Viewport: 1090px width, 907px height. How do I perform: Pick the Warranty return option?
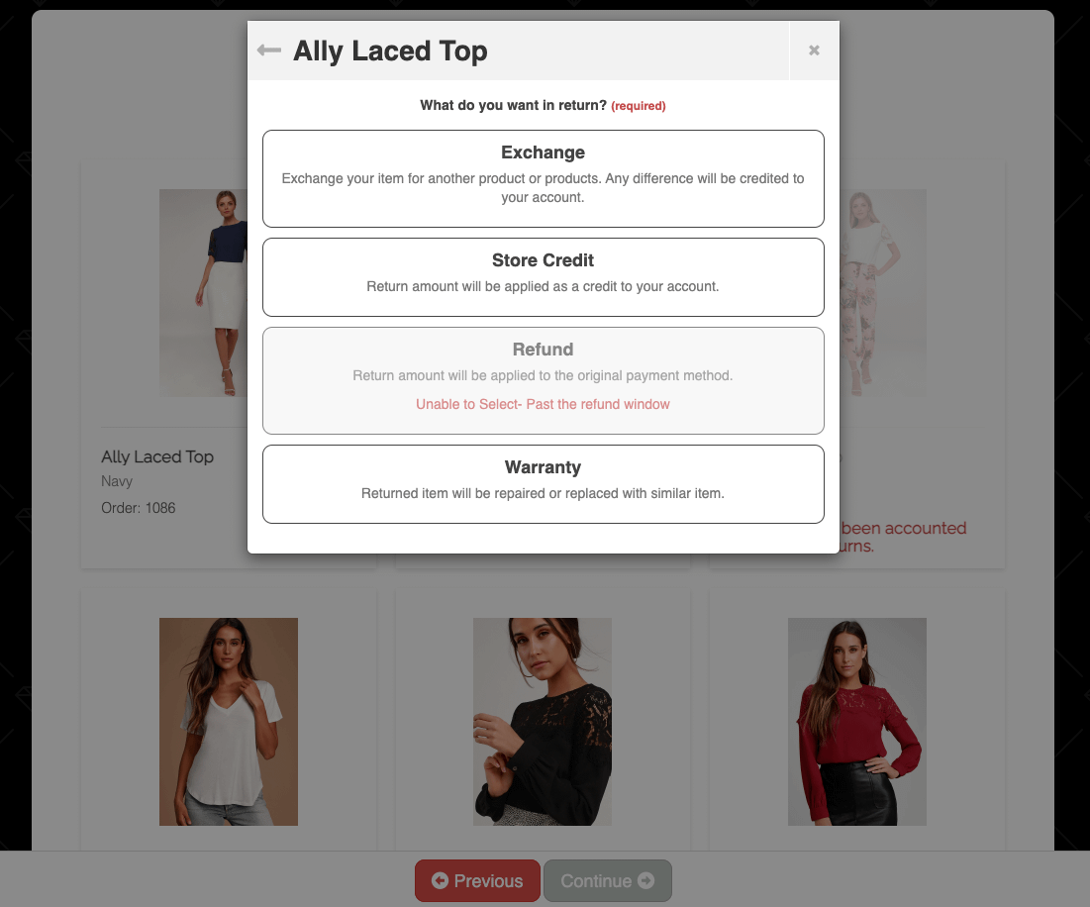tap(543, 484)
